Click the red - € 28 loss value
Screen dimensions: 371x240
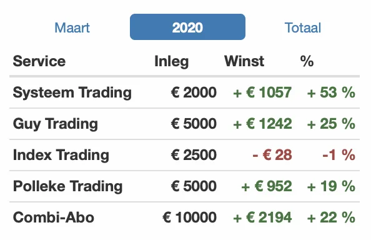[272, 155]
